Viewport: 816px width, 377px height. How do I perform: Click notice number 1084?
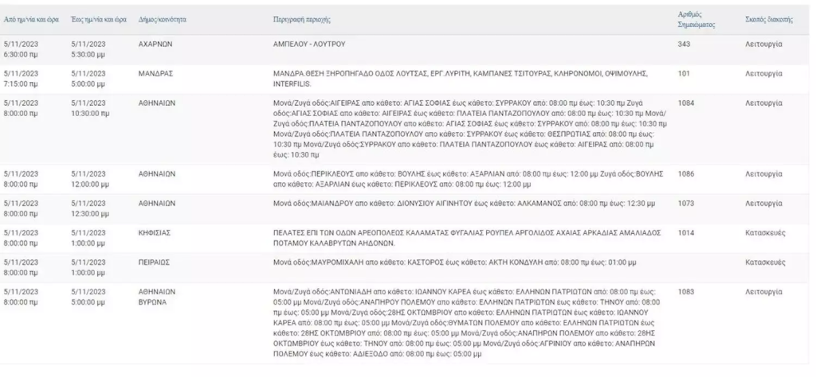point(685,103)
